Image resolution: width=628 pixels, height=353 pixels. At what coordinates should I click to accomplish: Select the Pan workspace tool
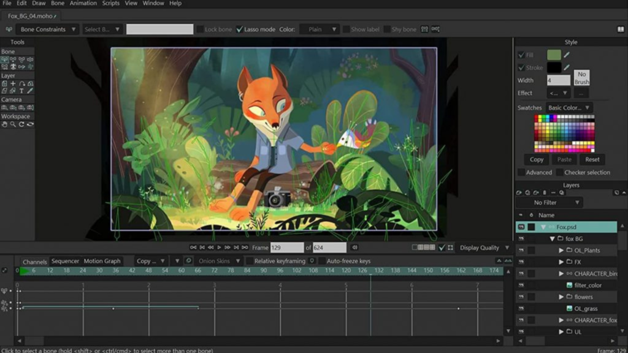click(5, 123)
